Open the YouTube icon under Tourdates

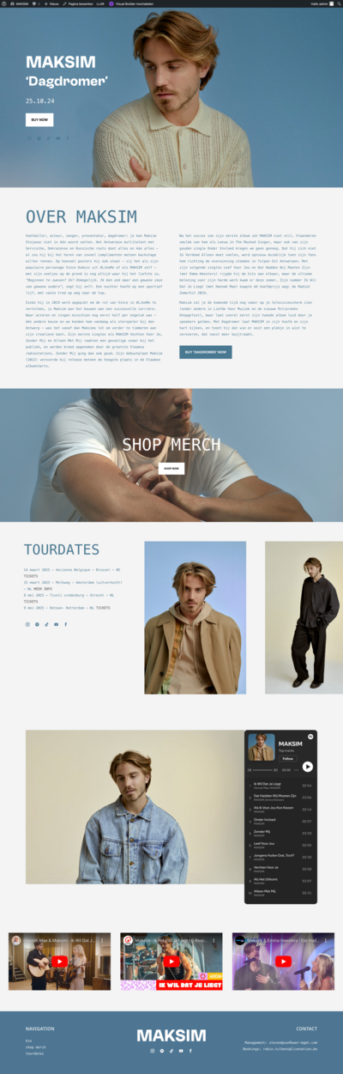tap(57, 624)
